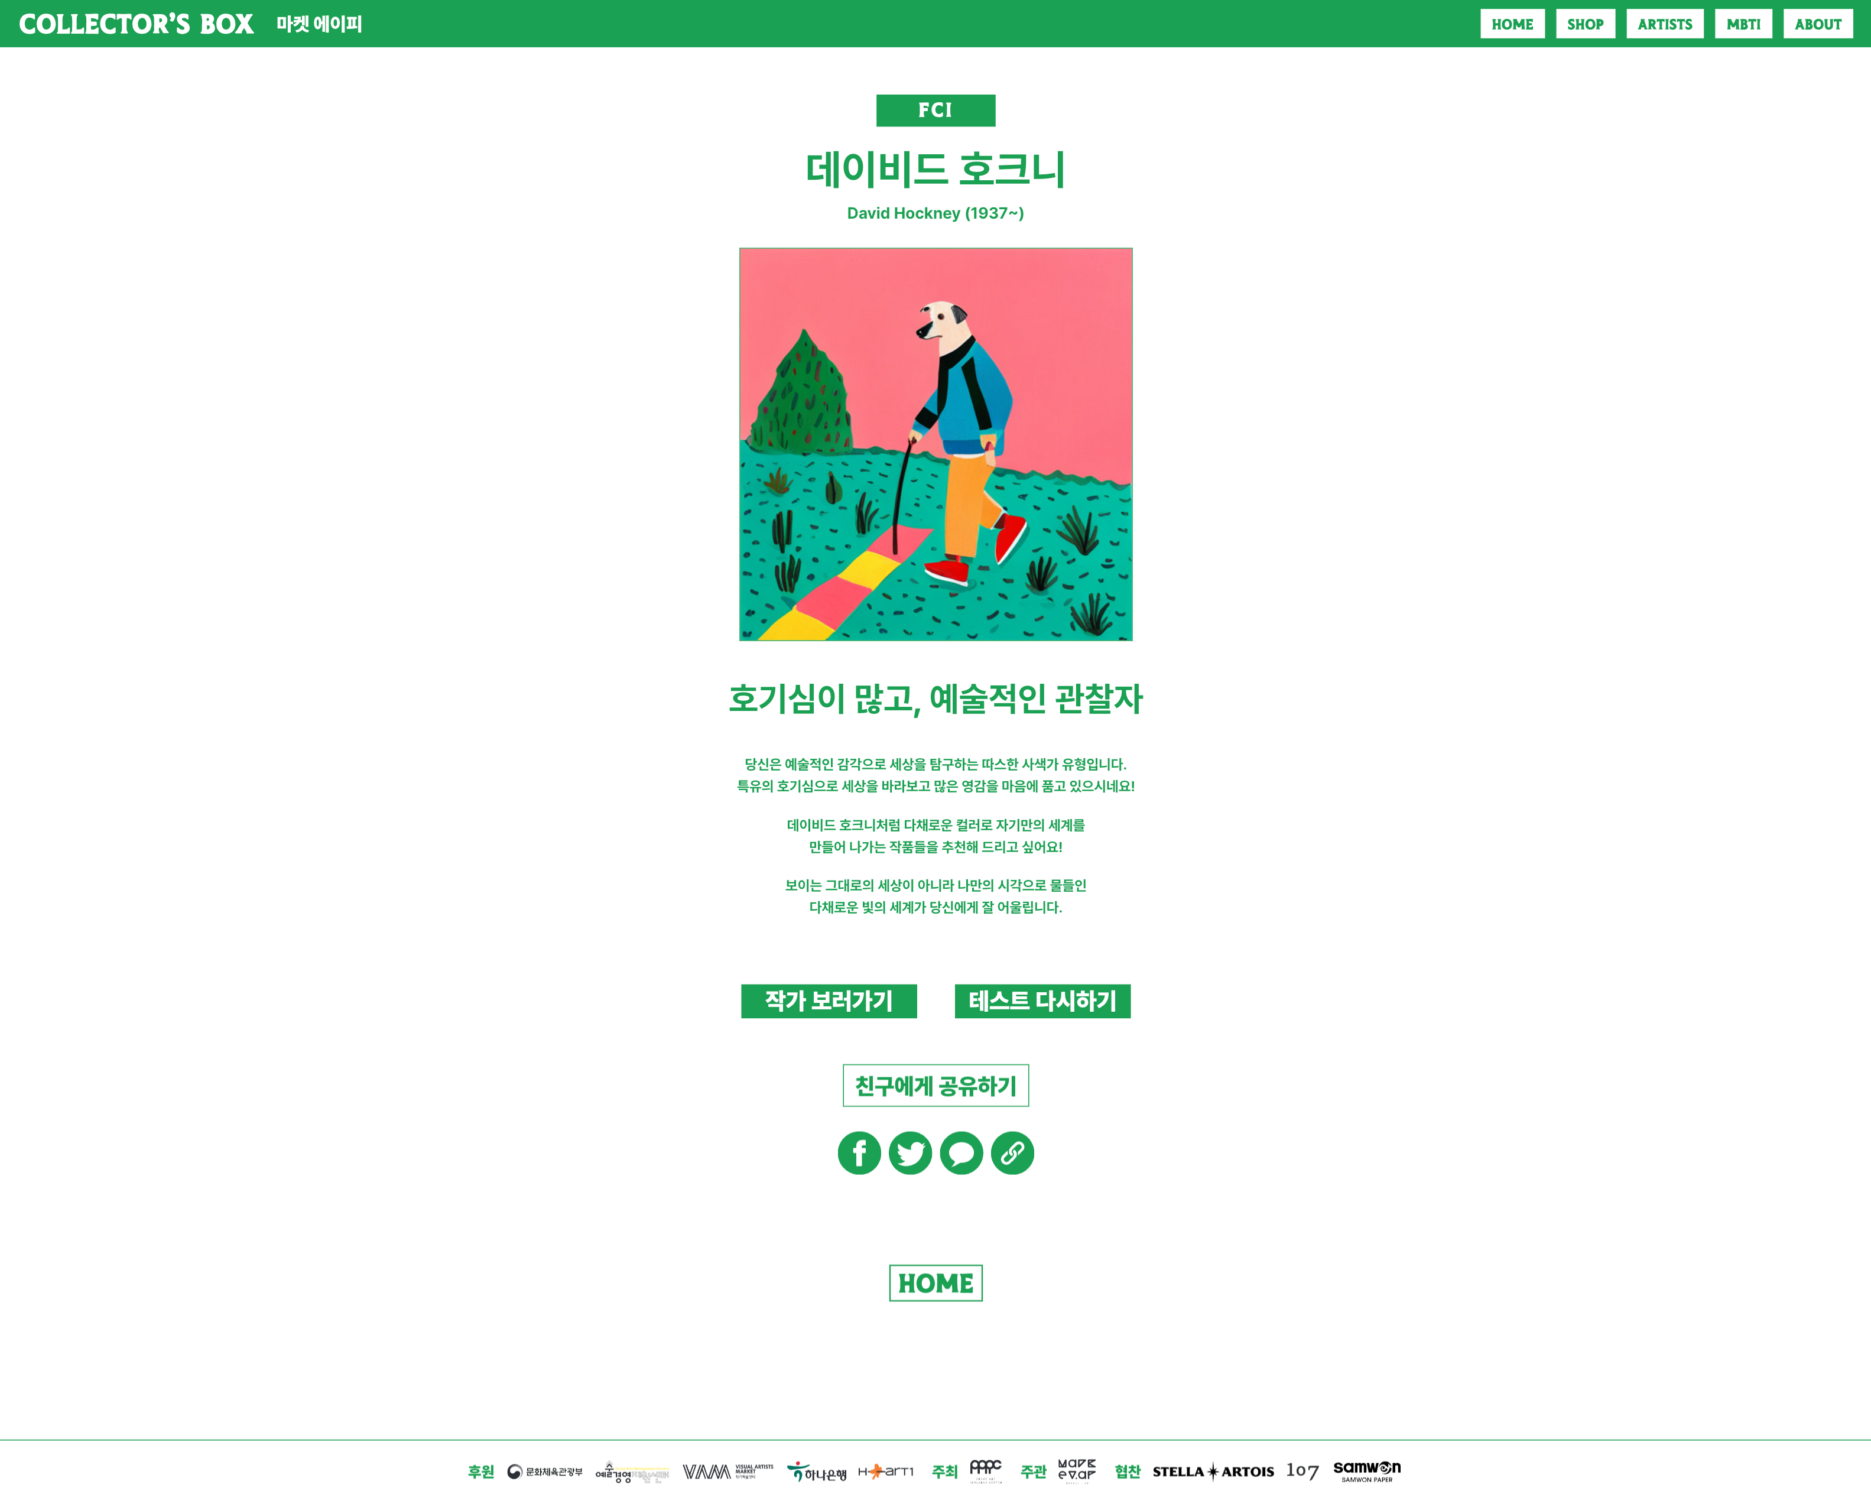The image size is (1871, 1504).
Task: Click the Stella Artois sponsor logo
Action: pos(1213,1471)
